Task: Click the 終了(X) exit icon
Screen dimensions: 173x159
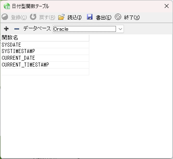Action: point(118,17)
